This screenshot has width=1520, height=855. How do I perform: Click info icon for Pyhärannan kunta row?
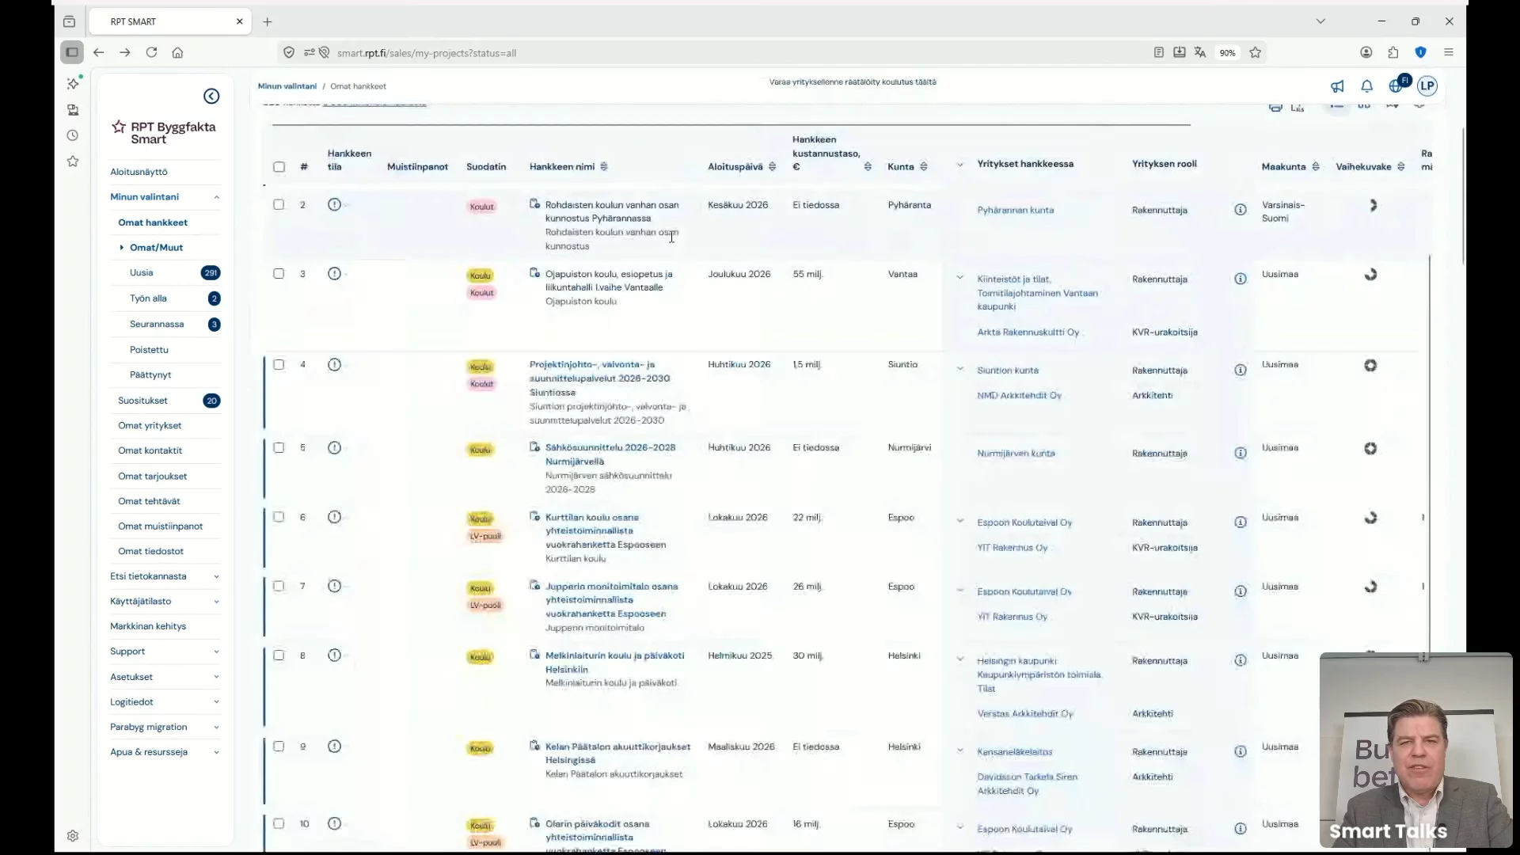click(x=1241, y=210)
